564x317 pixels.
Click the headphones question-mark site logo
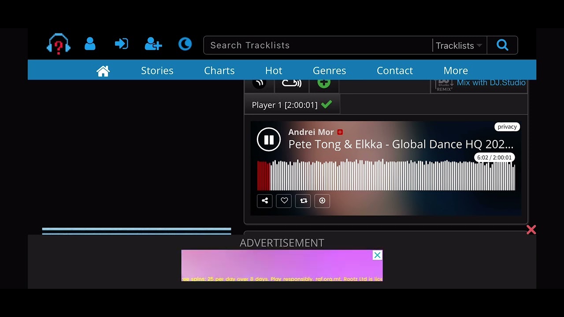point(59,44)
